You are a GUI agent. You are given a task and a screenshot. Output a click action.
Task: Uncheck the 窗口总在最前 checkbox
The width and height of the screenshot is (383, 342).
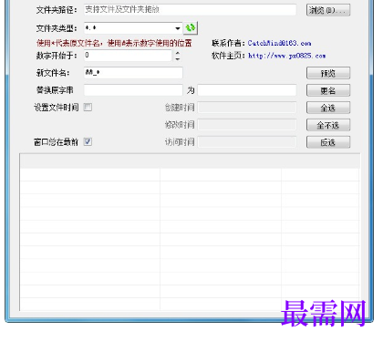(x=88, y=141)
